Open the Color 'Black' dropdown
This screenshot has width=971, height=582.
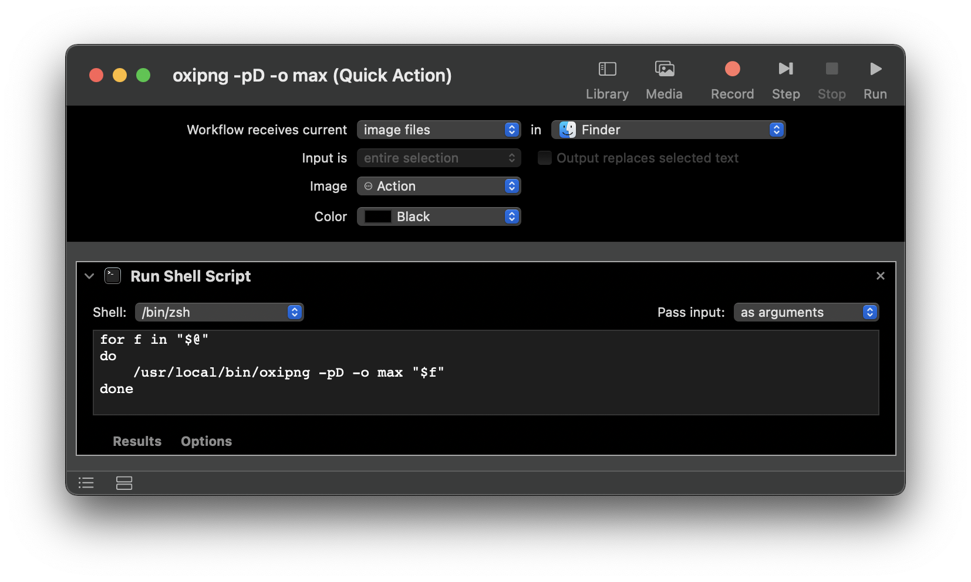439,216
